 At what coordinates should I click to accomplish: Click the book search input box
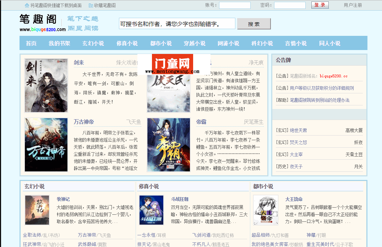177,24
